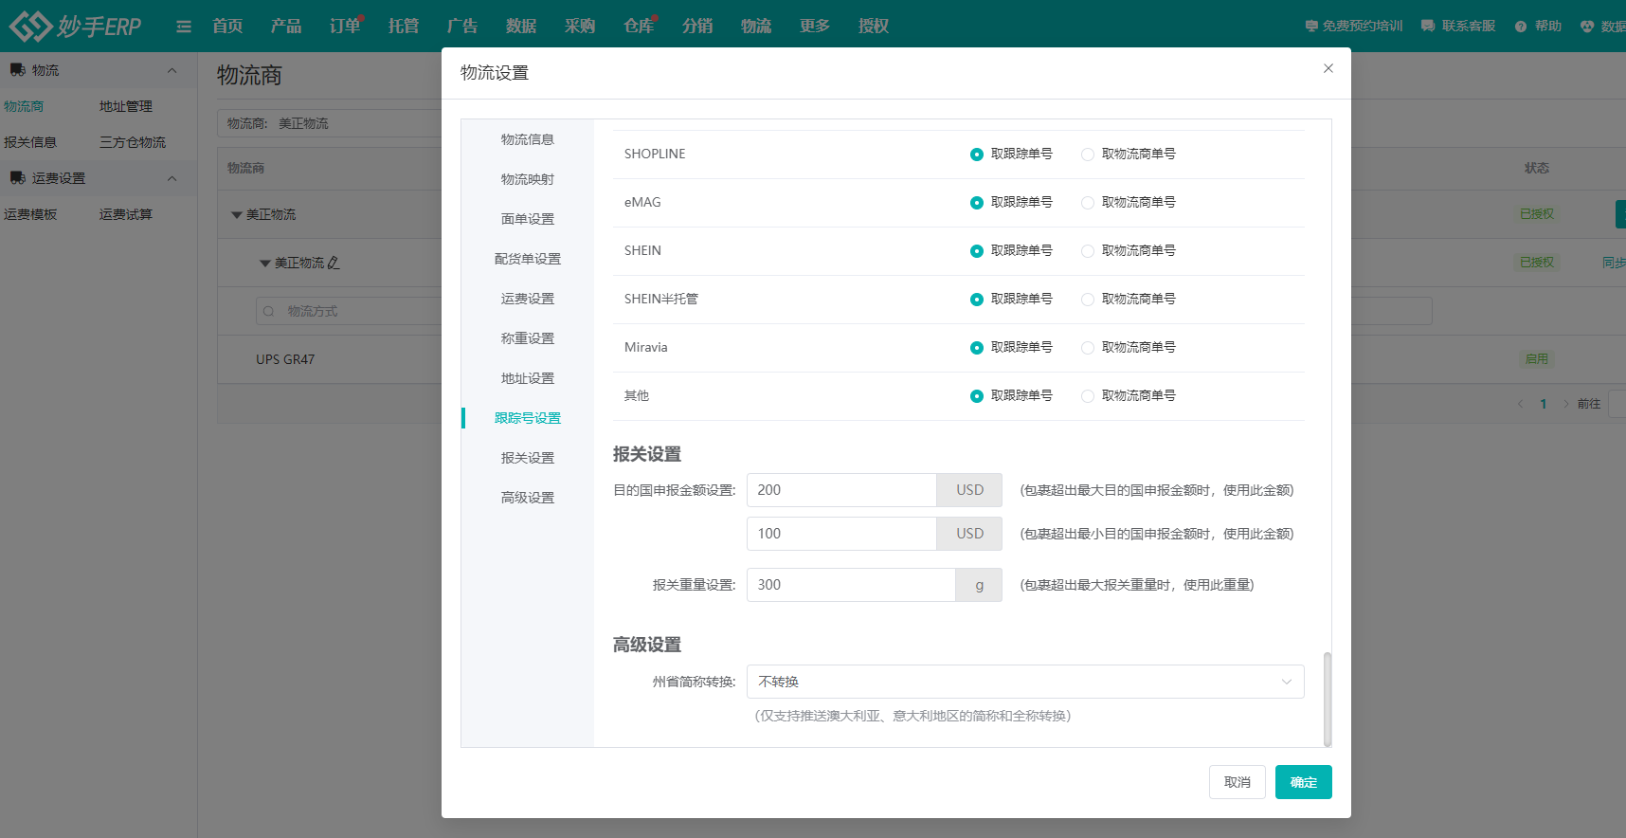Collapse the 运费设置 sidebar section
Image resolution: width=1626 pixels, height=838 pixels.
click(172, 178)
